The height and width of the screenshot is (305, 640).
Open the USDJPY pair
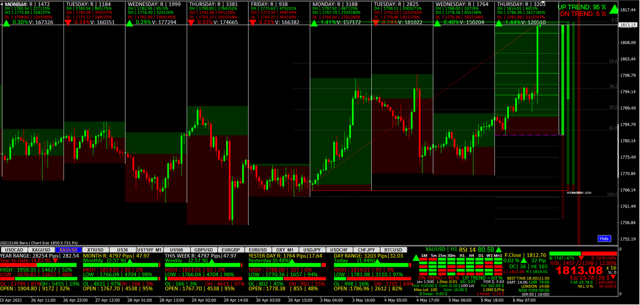point(312,249)
